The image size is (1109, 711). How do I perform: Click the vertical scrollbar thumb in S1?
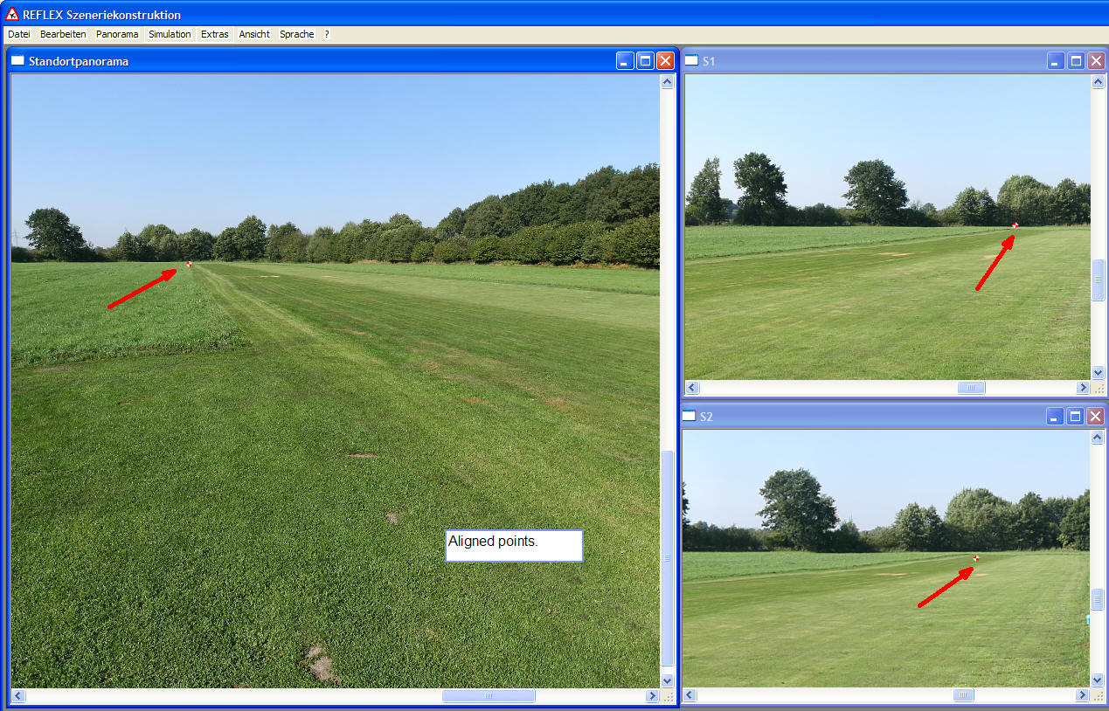(1099, 280)
